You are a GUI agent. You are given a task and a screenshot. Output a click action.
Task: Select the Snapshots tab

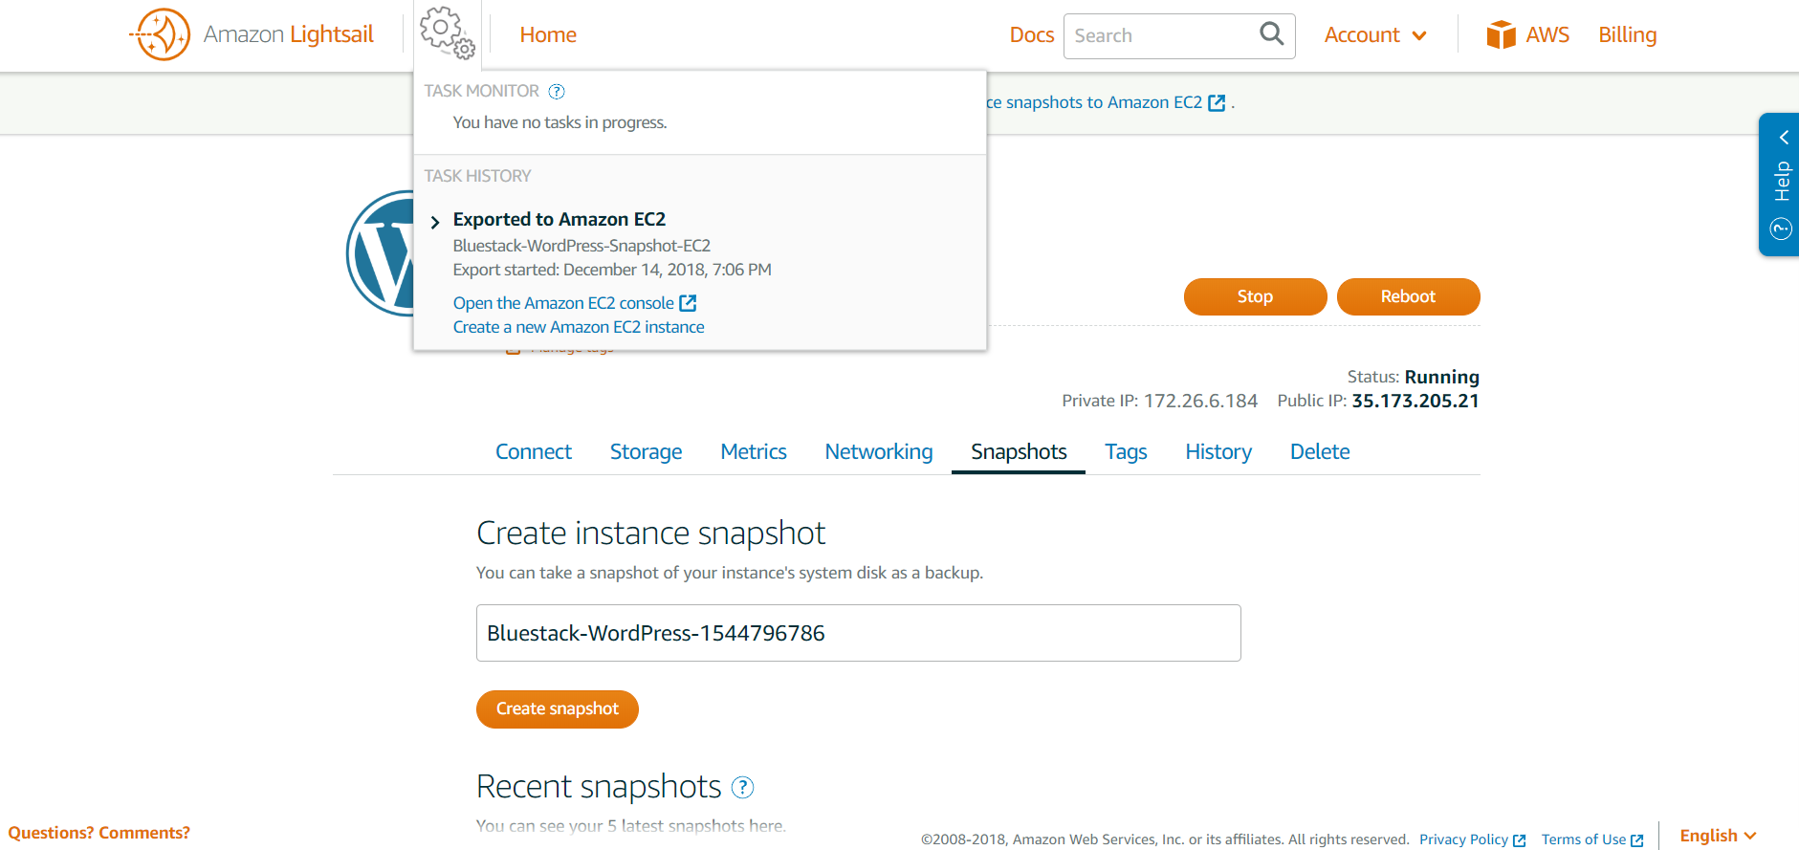tap(1019, 451)
